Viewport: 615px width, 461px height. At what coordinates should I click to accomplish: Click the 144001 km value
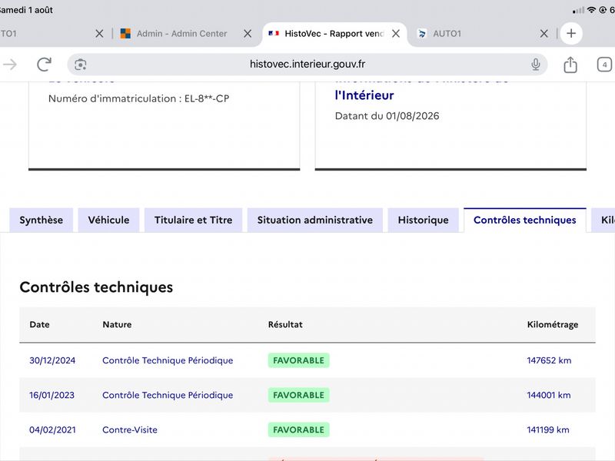549,395
